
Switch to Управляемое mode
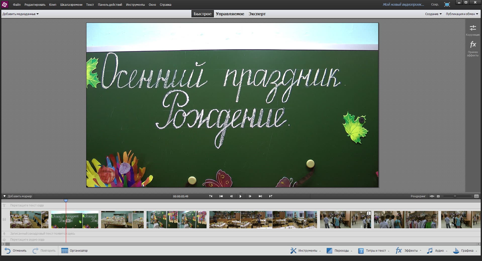click(x=230, y=14)
